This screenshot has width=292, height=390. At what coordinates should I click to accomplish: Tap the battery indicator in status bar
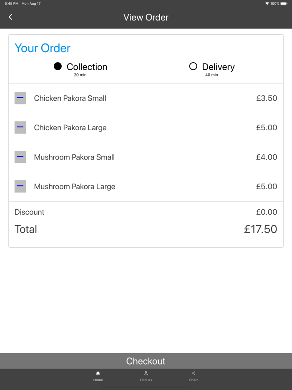pos(284,3)
